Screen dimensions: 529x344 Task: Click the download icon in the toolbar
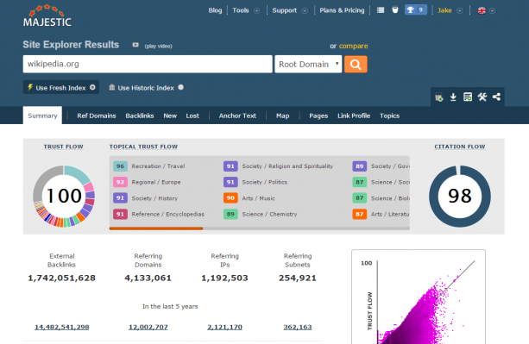(453, 97)
